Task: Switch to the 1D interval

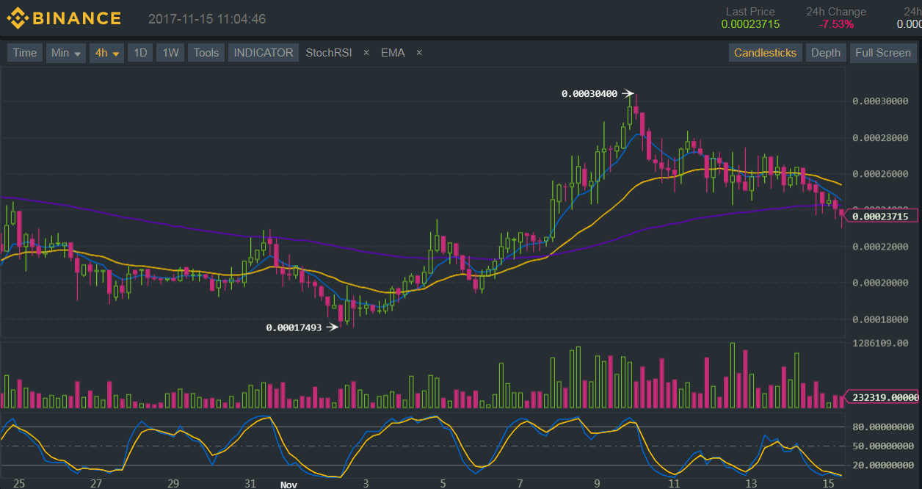Action: pos(139,53)
